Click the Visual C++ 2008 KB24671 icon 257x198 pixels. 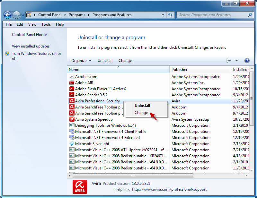(72, 156)
